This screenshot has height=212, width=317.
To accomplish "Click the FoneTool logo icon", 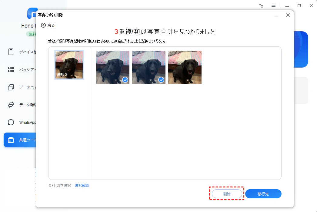I will pos(32,13).
